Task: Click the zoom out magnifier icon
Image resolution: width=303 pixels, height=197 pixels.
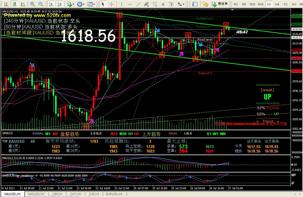Action: click(41, 4)
